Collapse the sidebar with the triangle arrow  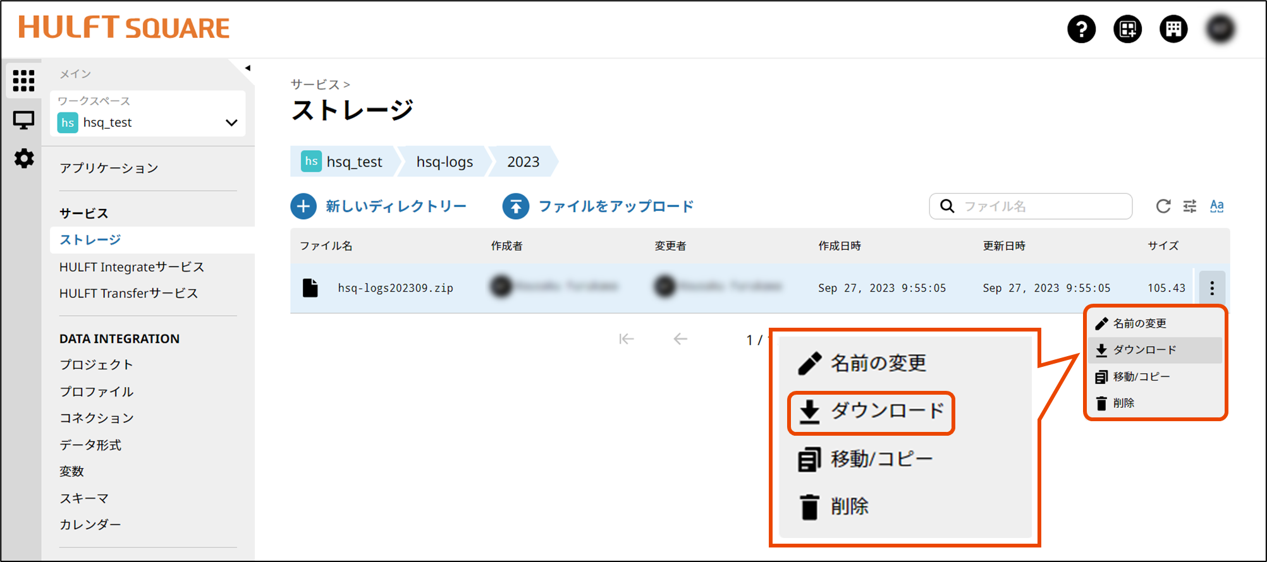click(248, 68)
